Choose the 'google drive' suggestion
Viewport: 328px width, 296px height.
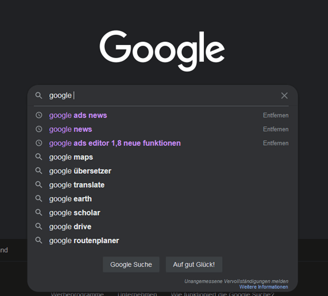[70, 226]
